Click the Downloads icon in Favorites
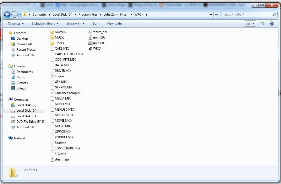 click(13, 44)
